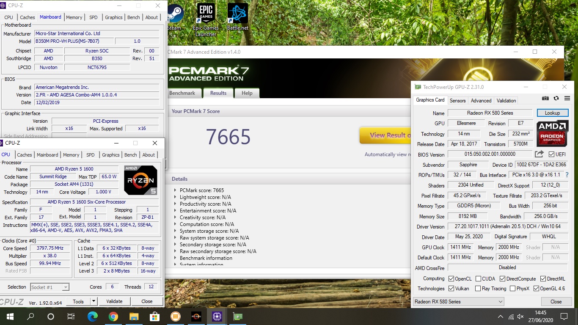Open Microsoft Store from the taskbar
Image resolution: width=578 pixels, height=325 pixels.
154,316
